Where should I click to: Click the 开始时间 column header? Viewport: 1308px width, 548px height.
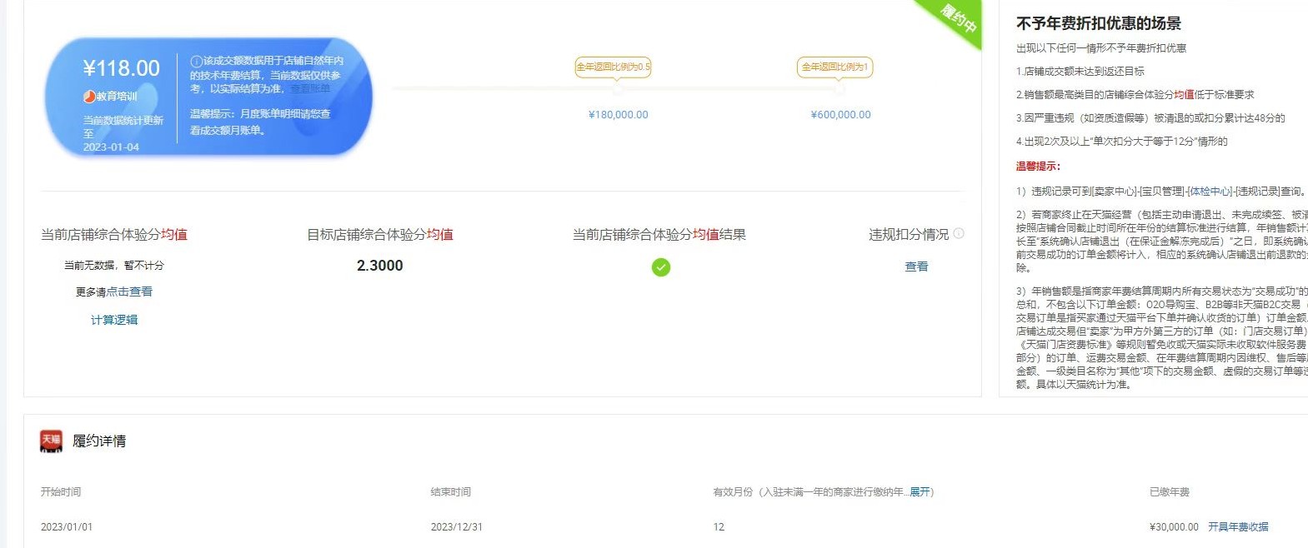[61, 492]
